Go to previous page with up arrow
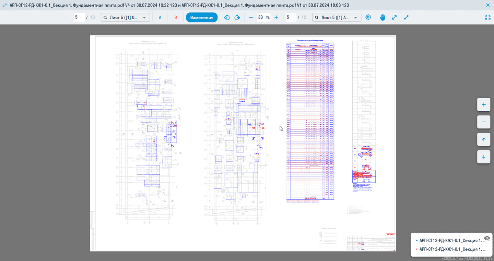Screen dimensions: 494x261 point(484,139)
